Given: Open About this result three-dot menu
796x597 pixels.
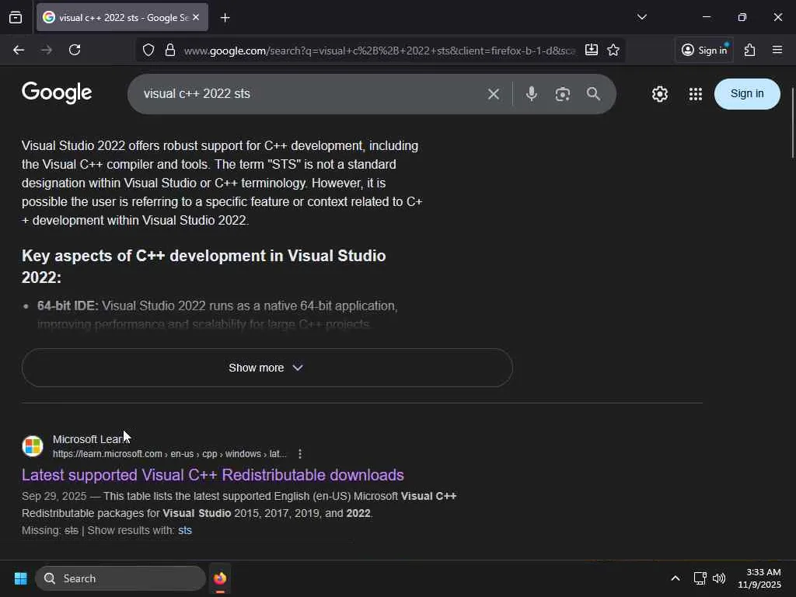Looking at the screenshot, I should pyautogui.click(x=300, y=454).
